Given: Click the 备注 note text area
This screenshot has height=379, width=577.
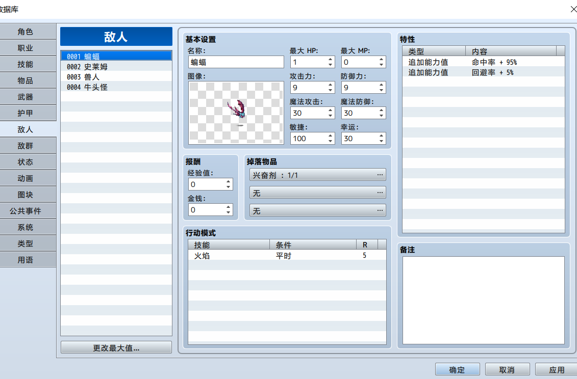Looking at the screenshot, I should click(x=484, y=301).
